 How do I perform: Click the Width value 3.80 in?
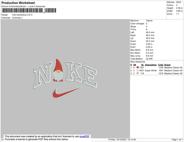pos(179,11)
